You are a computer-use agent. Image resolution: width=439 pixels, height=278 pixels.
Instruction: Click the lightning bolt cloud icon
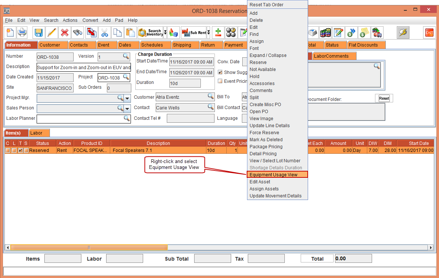coord(403,33)
